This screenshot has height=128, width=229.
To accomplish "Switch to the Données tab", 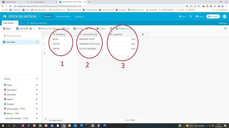I will [48, 16].
